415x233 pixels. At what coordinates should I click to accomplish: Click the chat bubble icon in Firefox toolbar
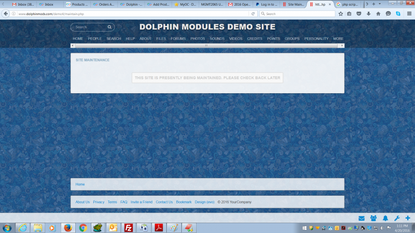pyautogui.click(x=388, y=14)
